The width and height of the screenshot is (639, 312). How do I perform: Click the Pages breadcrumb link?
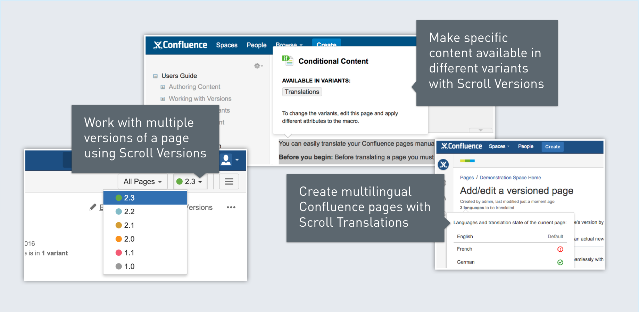(467, 177)
